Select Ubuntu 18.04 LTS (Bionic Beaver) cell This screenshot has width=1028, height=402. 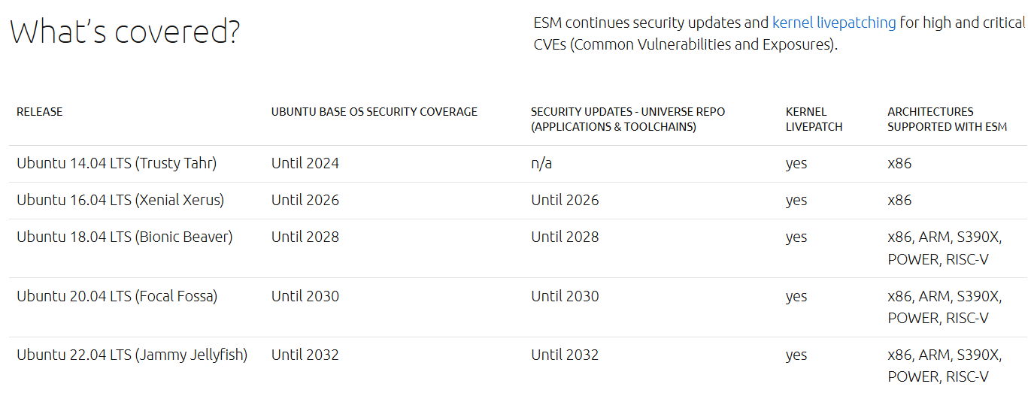tap(125, 237)
